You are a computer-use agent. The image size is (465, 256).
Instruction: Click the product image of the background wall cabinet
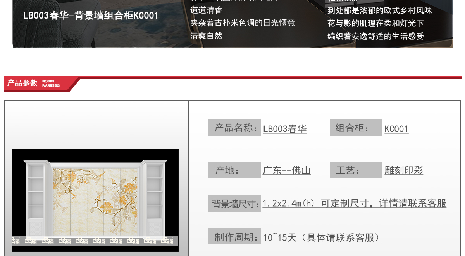pos(95,200)
